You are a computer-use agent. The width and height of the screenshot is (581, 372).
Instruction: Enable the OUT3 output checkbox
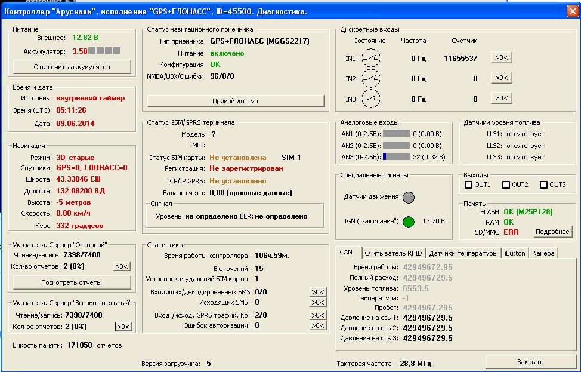click(x=543, y=185)
